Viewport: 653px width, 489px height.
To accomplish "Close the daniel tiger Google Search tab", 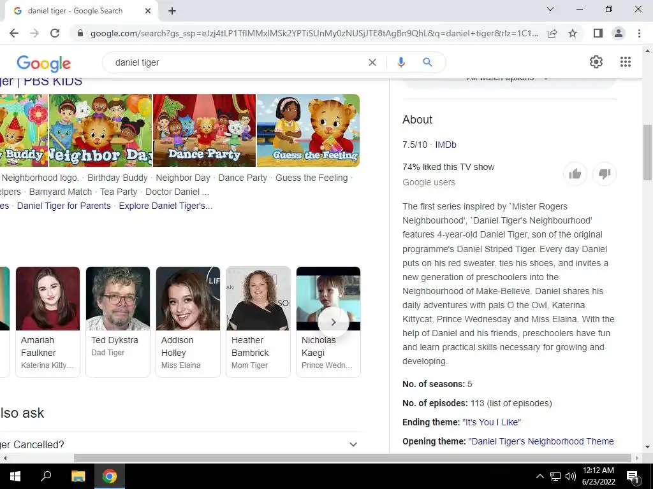I will point(148,11).
